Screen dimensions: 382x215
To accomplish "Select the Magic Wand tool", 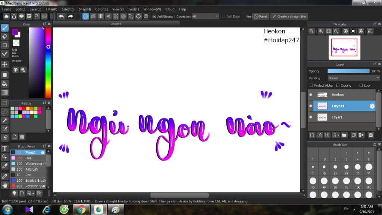I will 4,121.
